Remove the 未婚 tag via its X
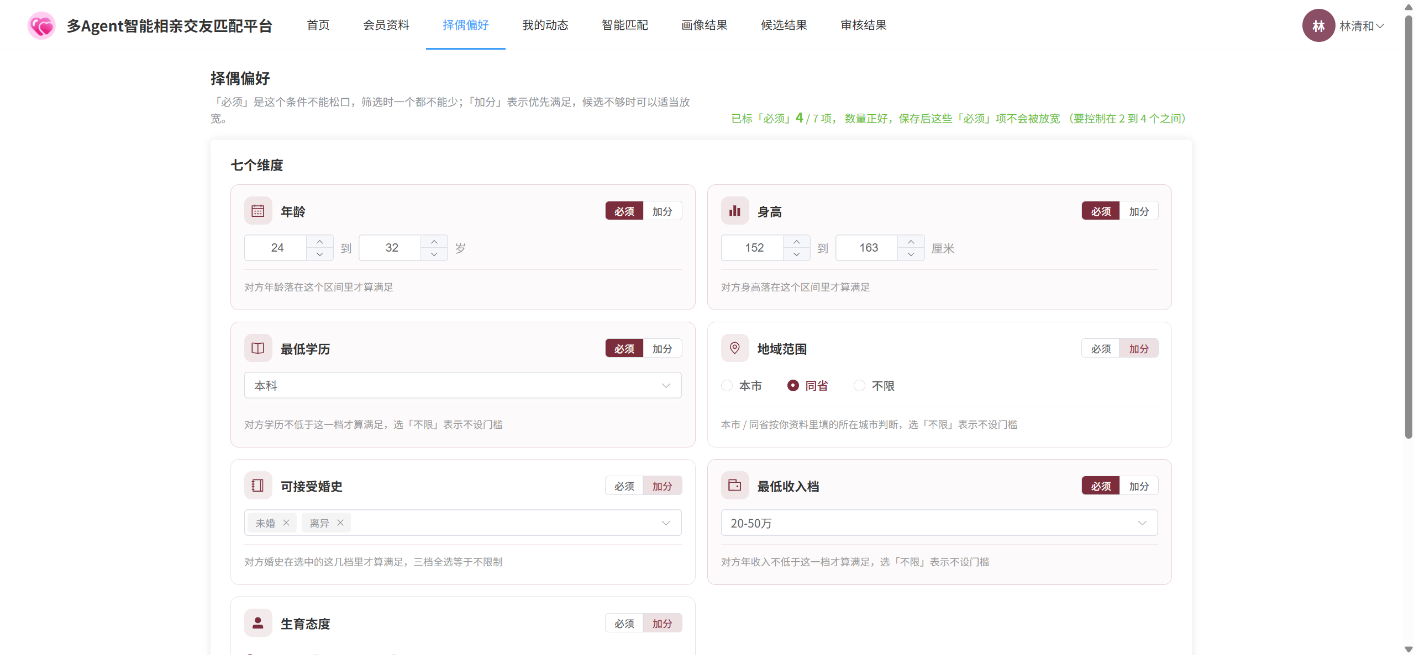The width and height of the screenshot is (1414, 655). 286,523
